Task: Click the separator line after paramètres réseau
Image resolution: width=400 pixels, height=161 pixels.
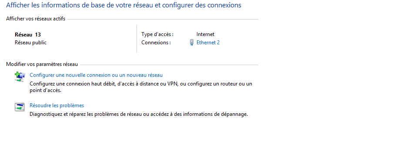Action: 169,65
